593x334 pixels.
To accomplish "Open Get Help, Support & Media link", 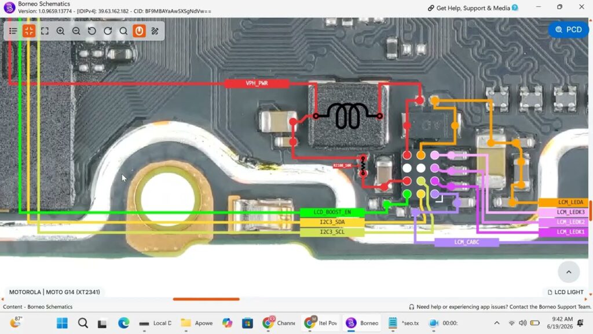I will pos(473,8).
